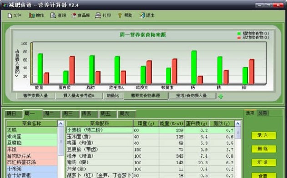Click the 退出 exit icon
Screen dimensions: 287x178
[142, 15]
